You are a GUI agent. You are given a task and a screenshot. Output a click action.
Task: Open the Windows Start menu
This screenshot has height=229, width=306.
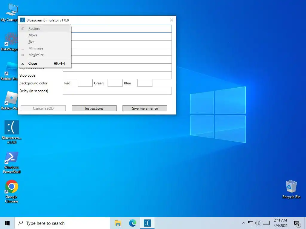pos(7,223)
